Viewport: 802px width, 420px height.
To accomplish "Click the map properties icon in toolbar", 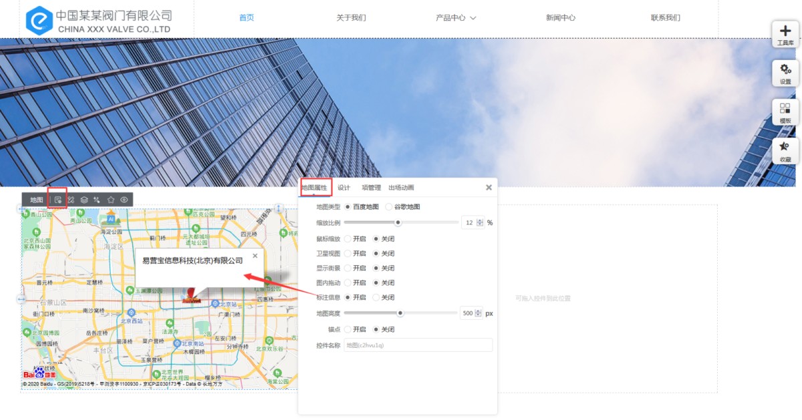I will tap(58, 200).
